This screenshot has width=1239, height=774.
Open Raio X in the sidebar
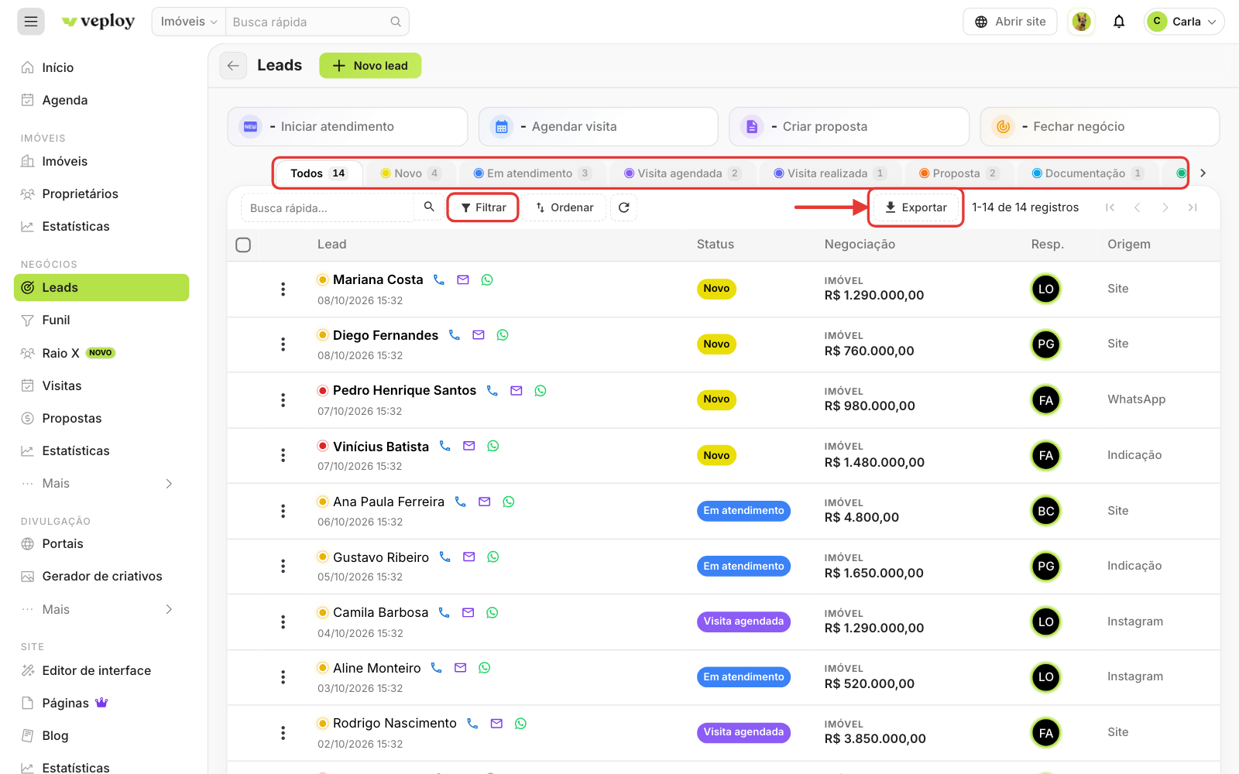coord(101,353)
